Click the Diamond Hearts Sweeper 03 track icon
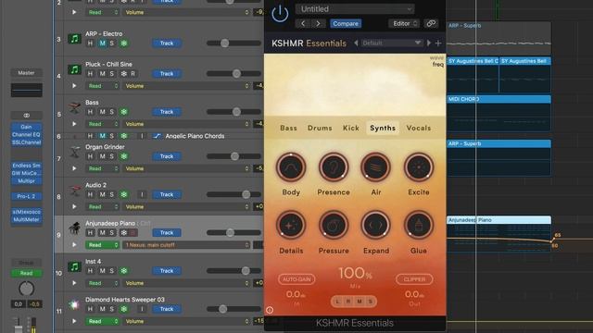 pyautogui.click(x=74, y=304)
